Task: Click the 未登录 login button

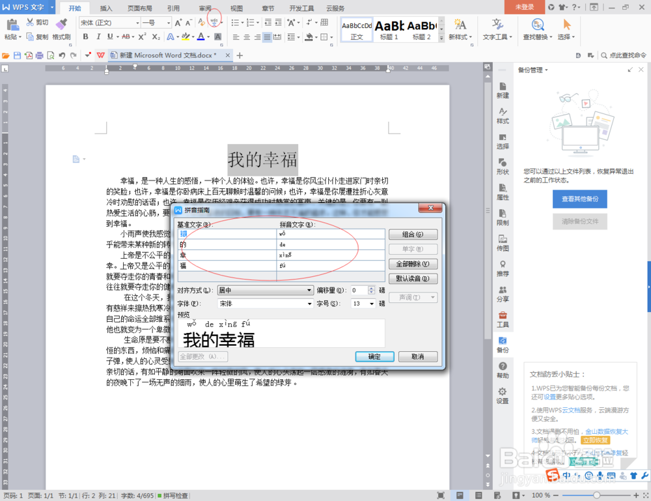Action: [524, 7]
